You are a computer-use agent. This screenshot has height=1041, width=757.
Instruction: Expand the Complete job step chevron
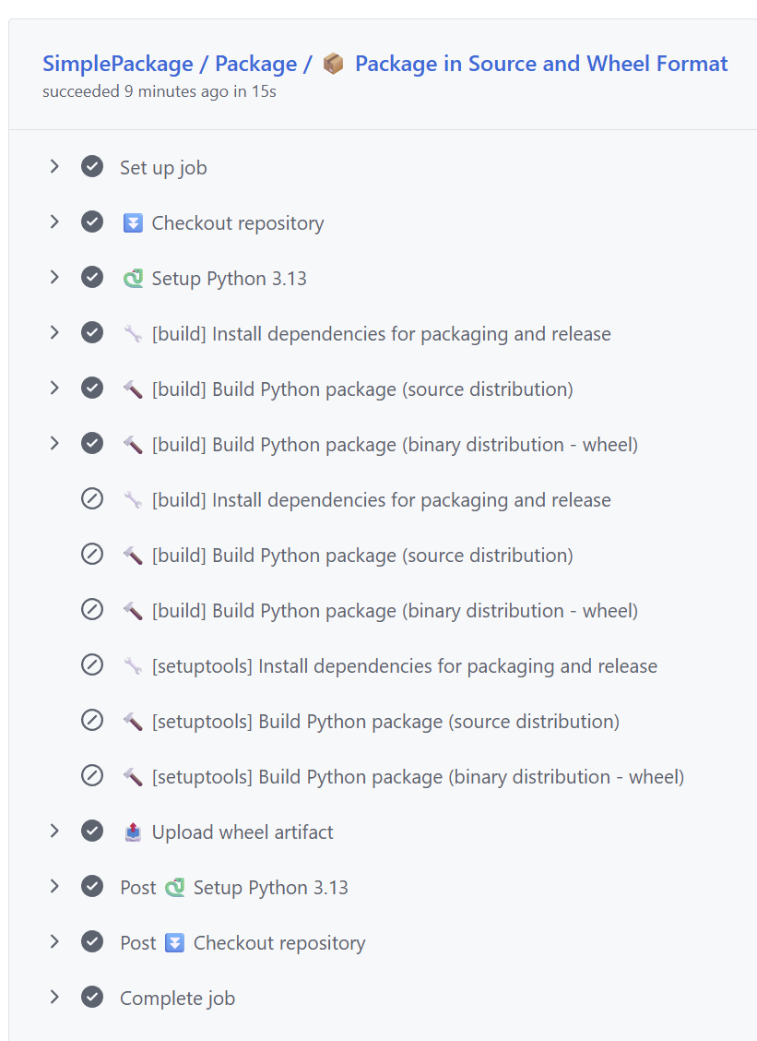tap(54, 998)
